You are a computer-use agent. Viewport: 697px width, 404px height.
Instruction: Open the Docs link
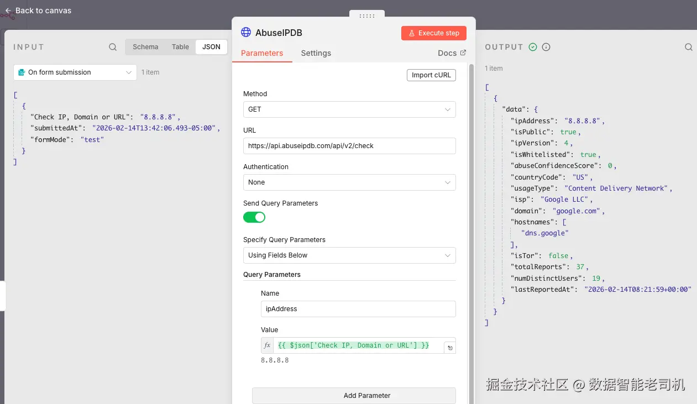(x=452, y=53)
